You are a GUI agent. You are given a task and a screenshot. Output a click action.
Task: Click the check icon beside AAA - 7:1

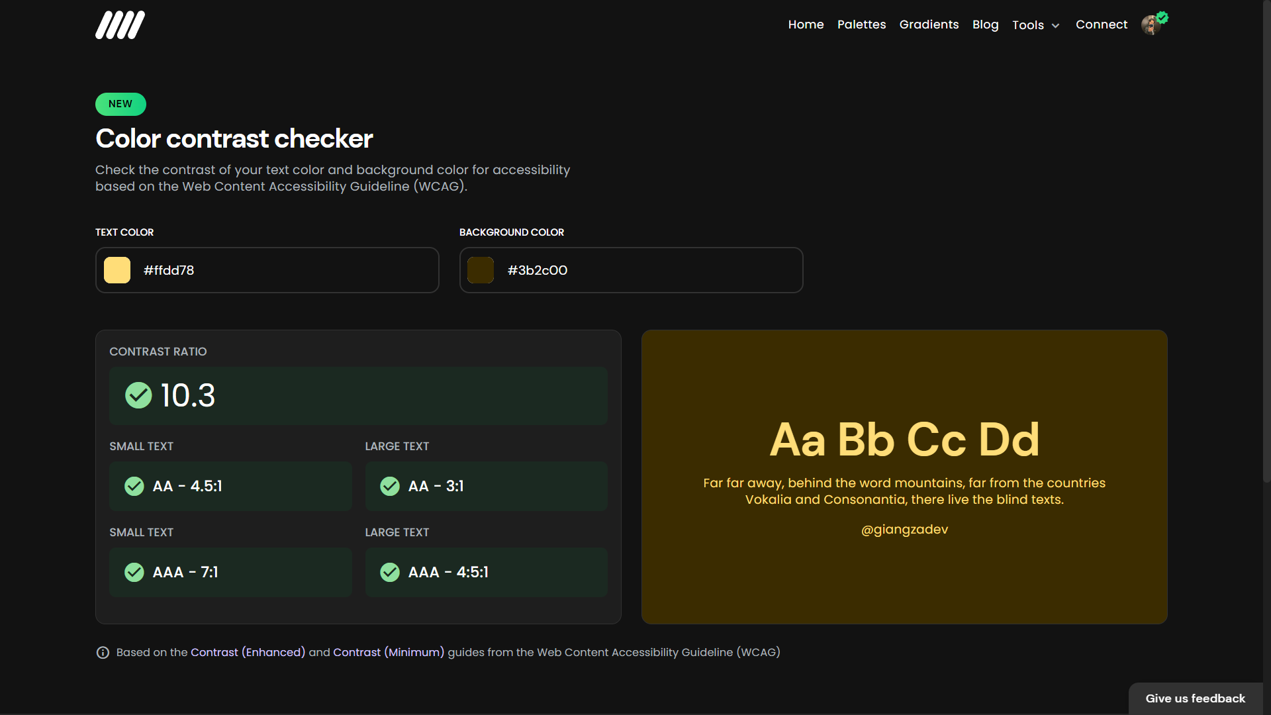[134, 572]
